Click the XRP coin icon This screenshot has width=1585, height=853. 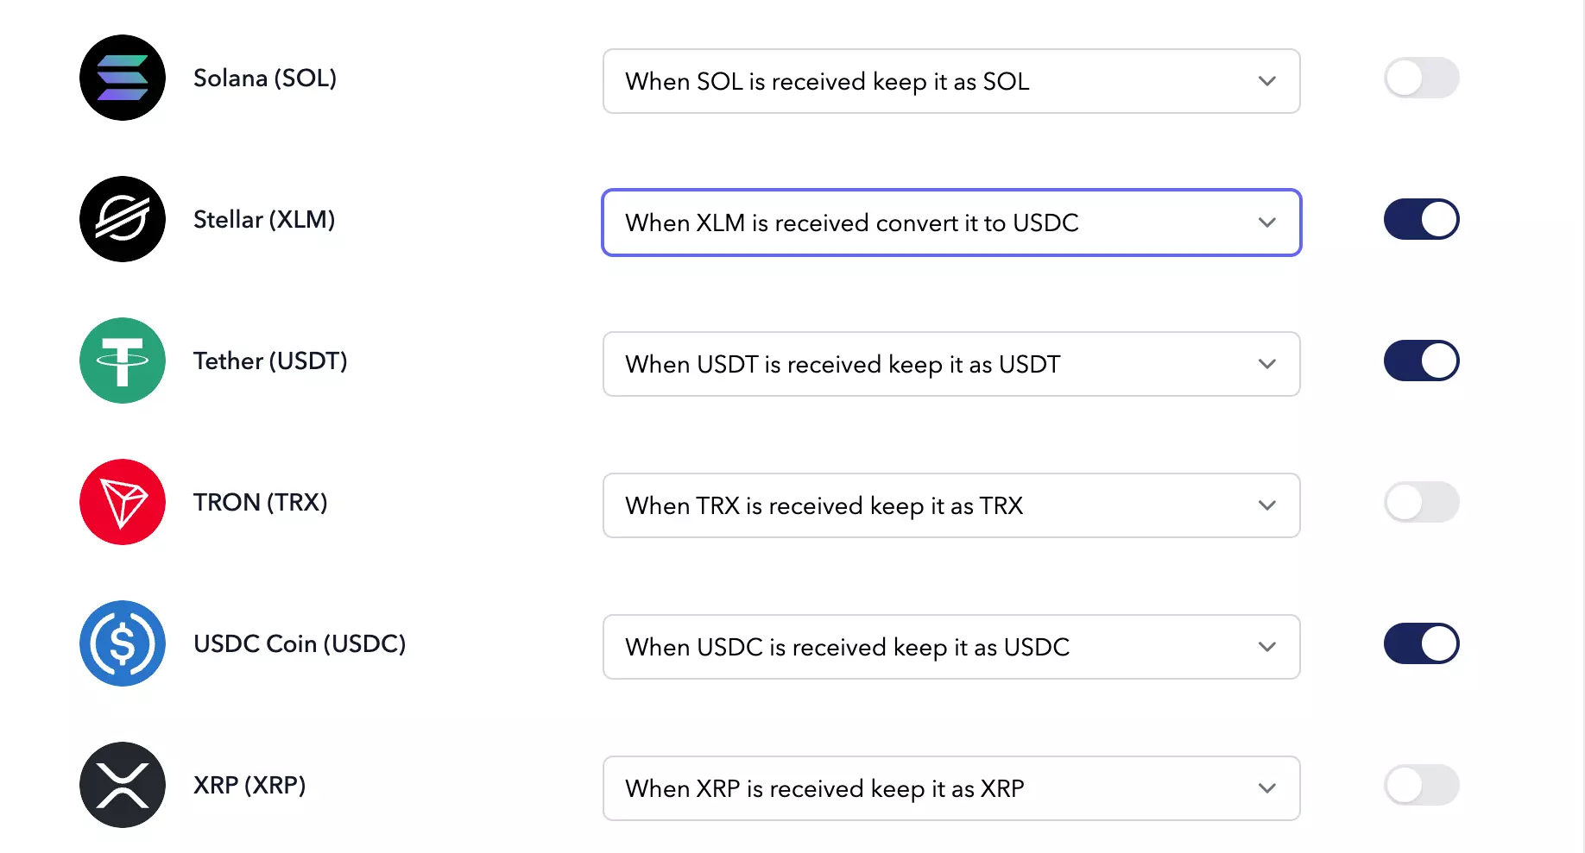(x=123, y=785)
